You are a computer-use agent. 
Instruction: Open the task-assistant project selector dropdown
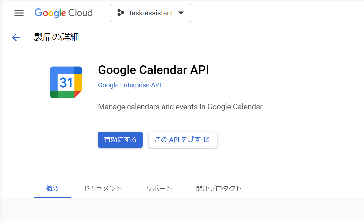pyautogui.click(x=151, y=13)
